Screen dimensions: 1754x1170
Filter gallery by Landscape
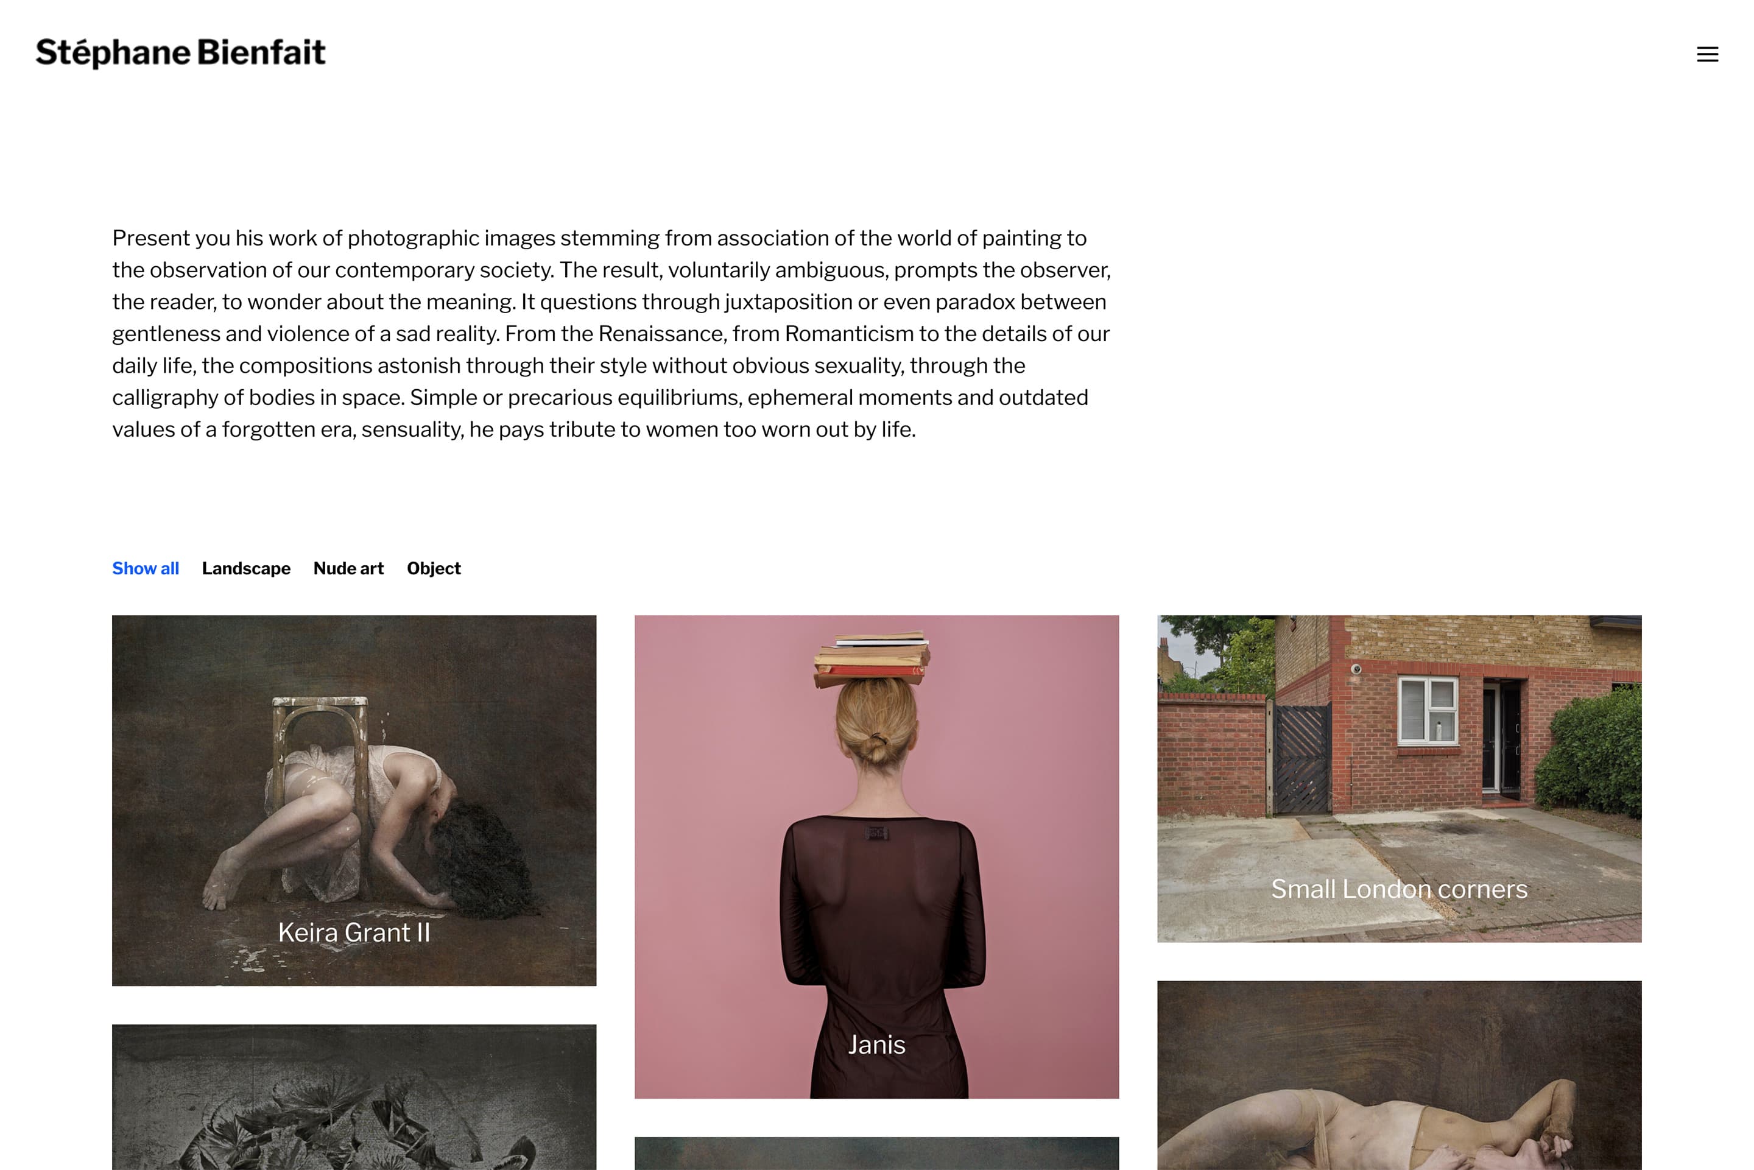[x=246, y=569]
